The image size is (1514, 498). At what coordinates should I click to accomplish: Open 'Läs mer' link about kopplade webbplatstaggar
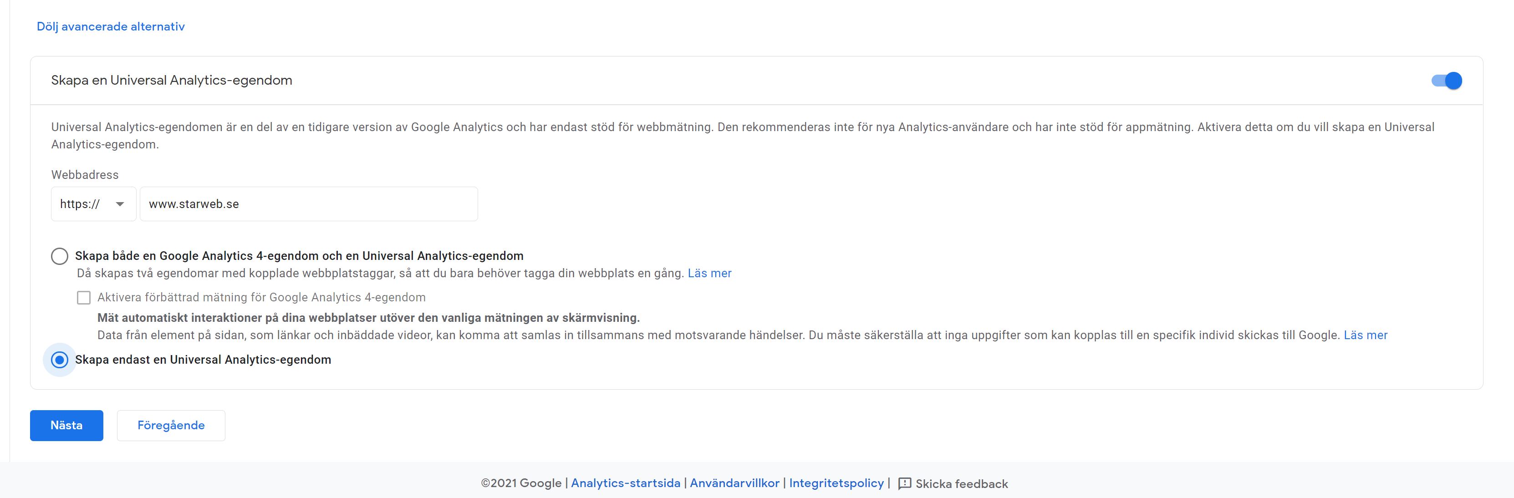pyautogui.click(x=709, y=273)
